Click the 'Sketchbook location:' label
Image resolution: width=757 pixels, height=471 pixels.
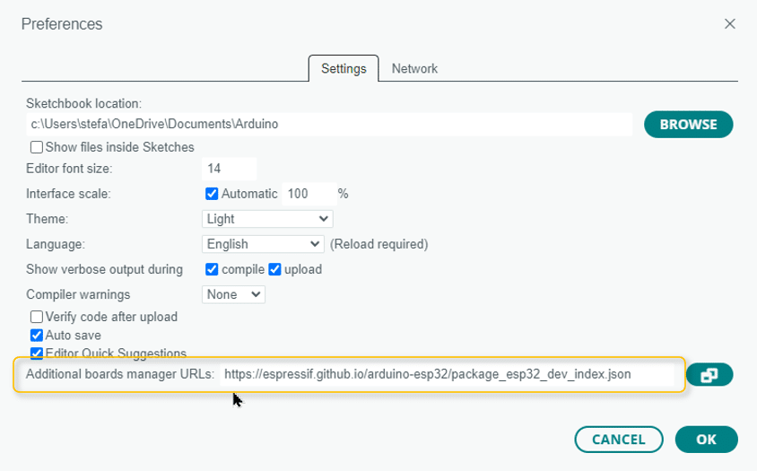click(84, 103)
